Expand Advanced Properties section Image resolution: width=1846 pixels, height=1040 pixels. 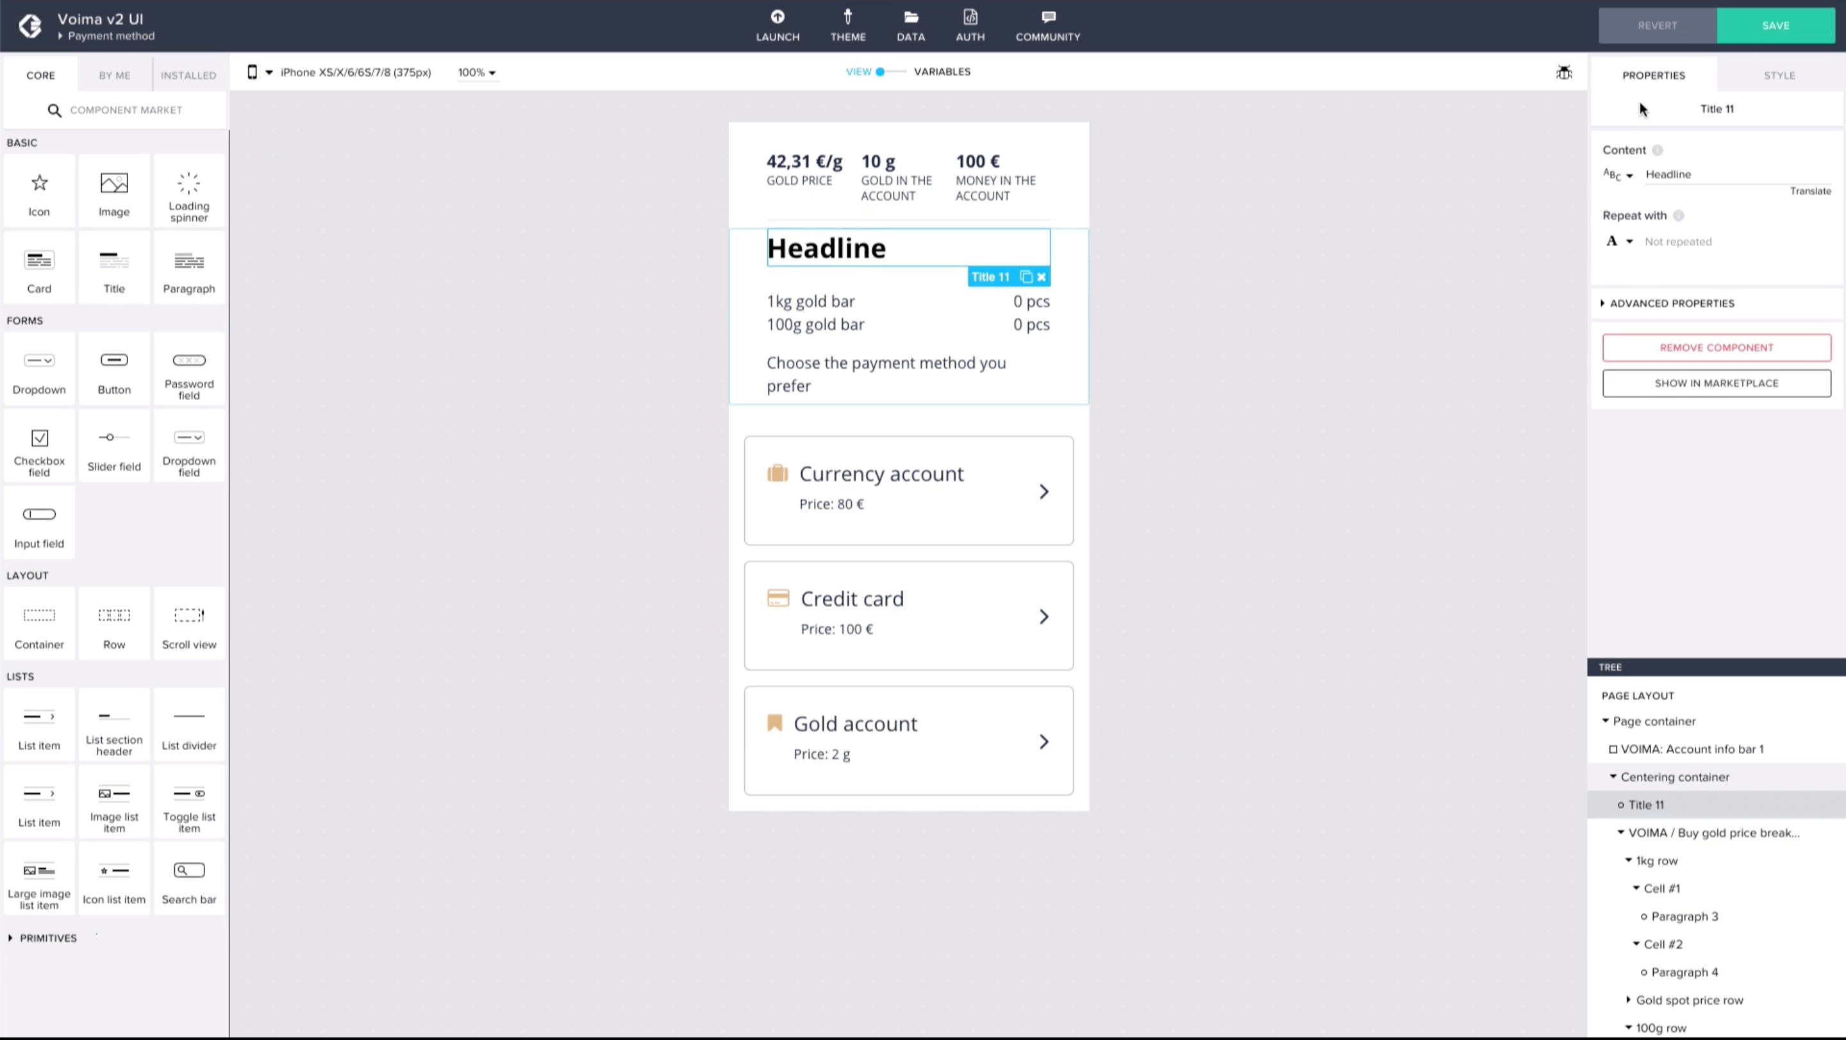pos(1672,303)
